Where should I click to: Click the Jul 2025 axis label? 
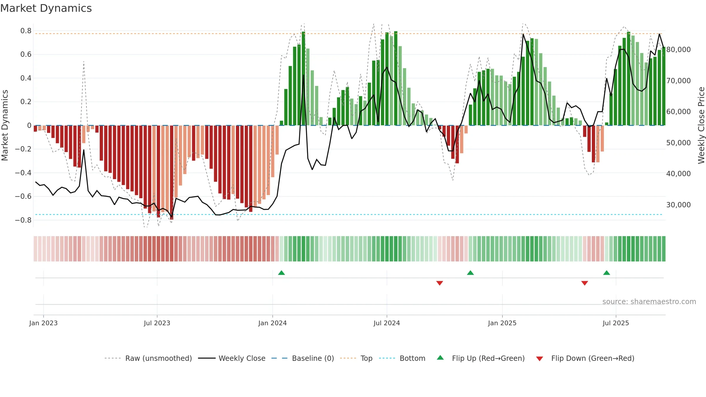click(x=616, y=323)
